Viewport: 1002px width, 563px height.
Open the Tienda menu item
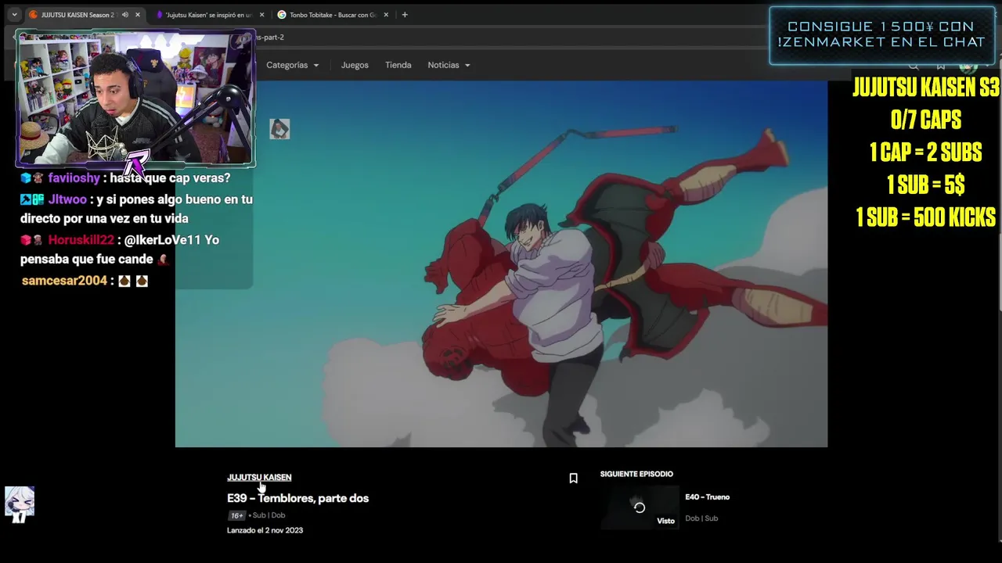[x=398, y=65]
